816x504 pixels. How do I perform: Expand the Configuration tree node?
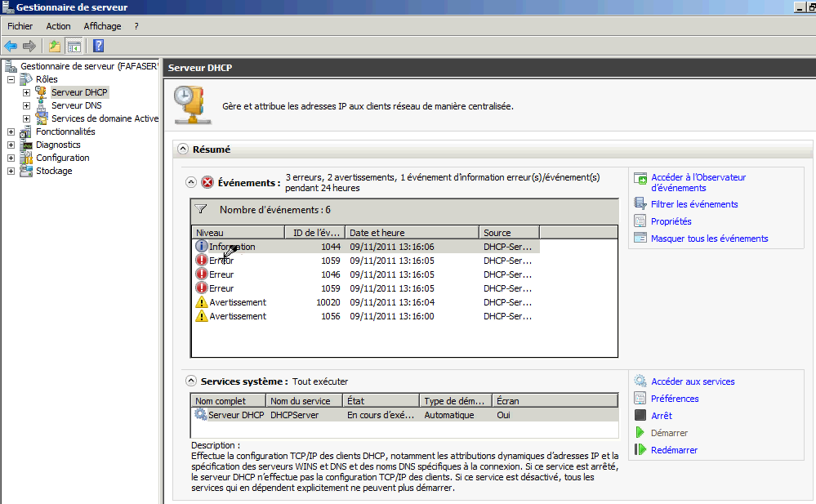click(11, 158)
